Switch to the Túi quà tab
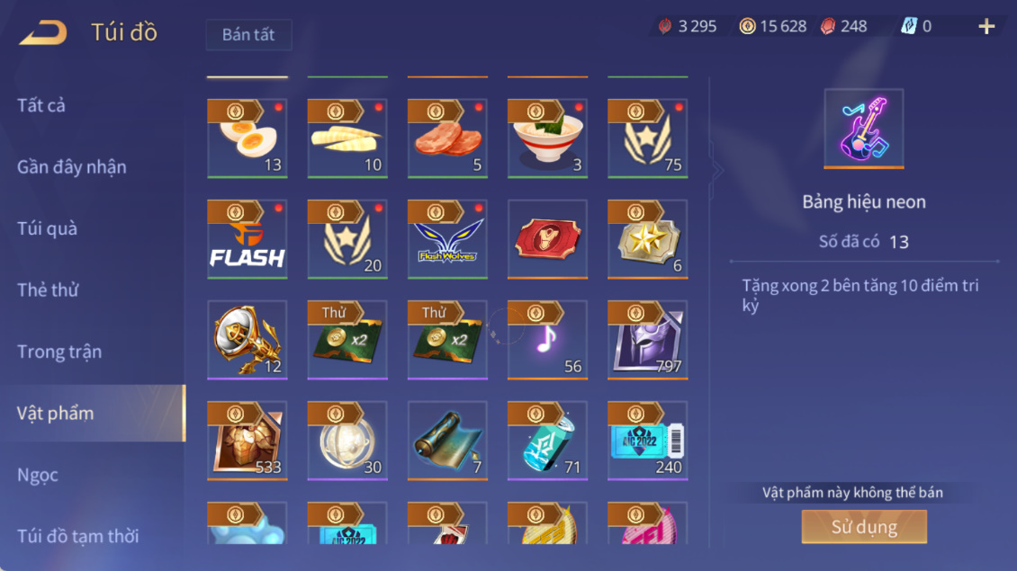Viewport: 1017px width, 571px height. pyautogui.click(x=47, y=228)
